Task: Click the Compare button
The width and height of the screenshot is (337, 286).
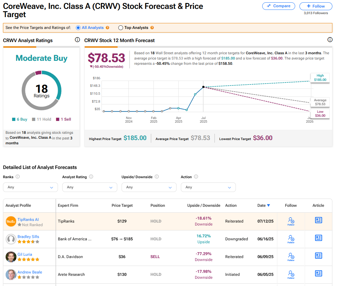Action: [279, 6]
